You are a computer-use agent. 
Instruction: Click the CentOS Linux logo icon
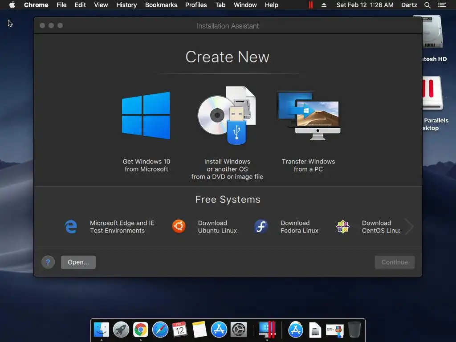click(343, 227)
